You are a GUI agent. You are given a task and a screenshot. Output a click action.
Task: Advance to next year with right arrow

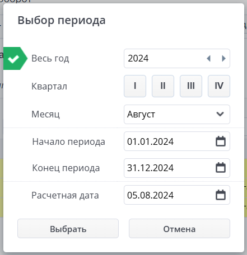(223, 59)
